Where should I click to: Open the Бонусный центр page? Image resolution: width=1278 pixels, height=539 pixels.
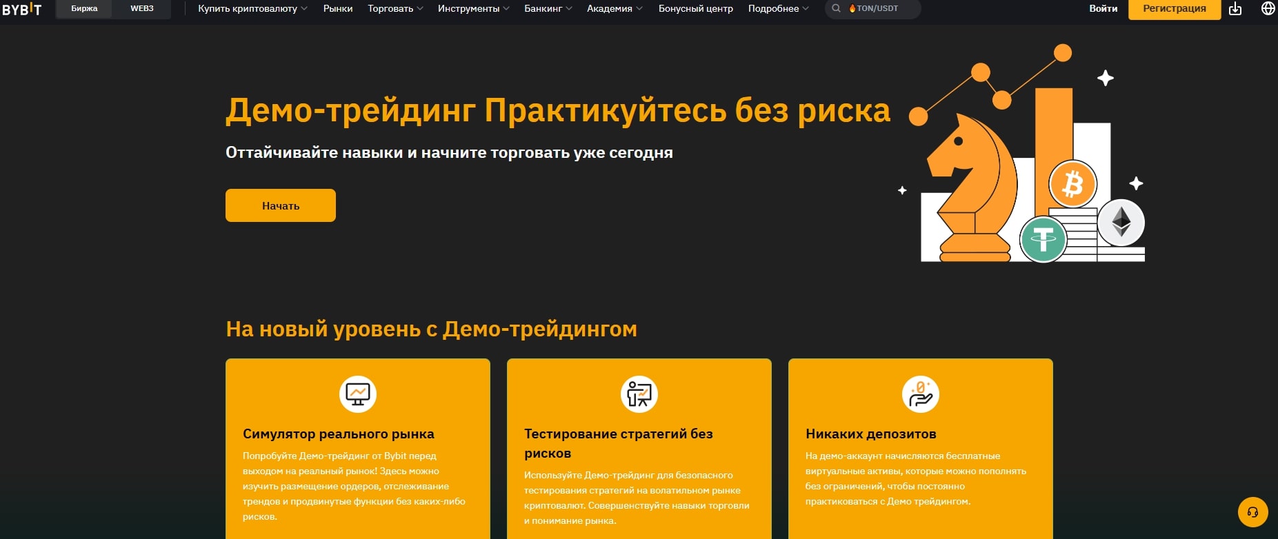coord(696,9)
